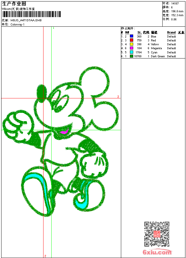Click the file name MBJD_A471D7AA.EMB
This screenshot has width=186, height=258.
26,20
